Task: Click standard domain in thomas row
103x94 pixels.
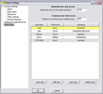Action: point(81,34)
